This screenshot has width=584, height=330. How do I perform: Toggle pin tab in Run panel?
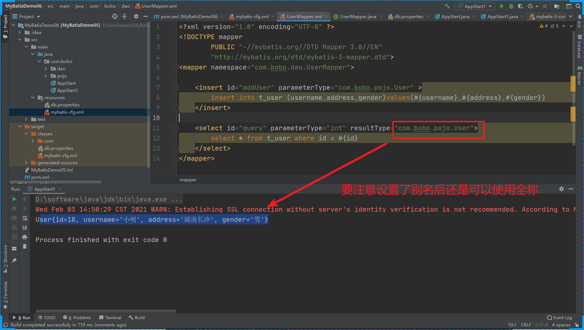pos(14,261)
